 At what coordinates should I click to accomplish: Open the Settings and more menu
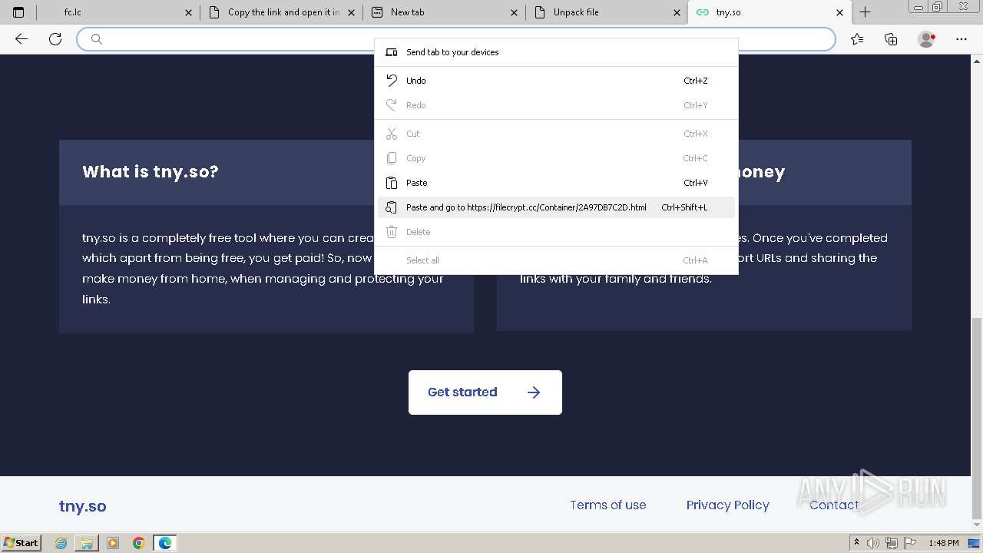coord(961,39)
